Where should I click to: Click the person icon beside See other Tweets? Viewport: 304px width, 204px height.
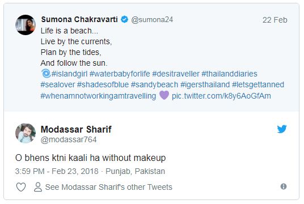38,187
